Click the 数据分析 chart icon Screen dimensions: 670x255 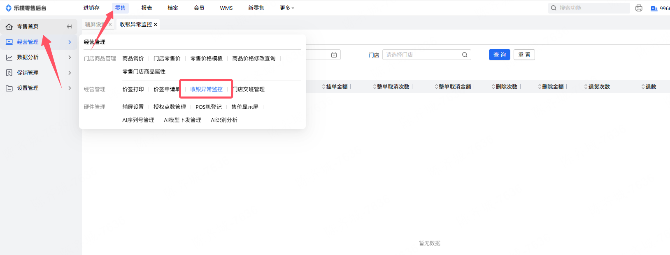pos(9,57)
